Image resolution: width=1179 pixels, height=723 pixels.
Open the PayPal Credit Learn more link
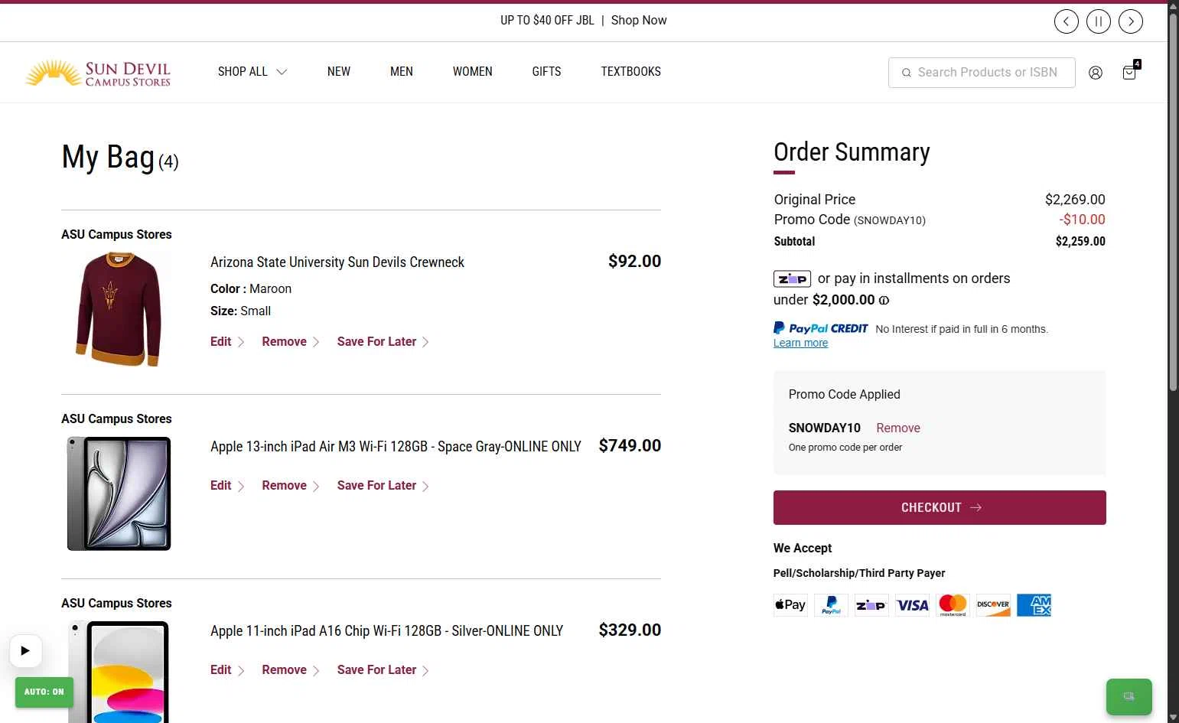(800, 344)
